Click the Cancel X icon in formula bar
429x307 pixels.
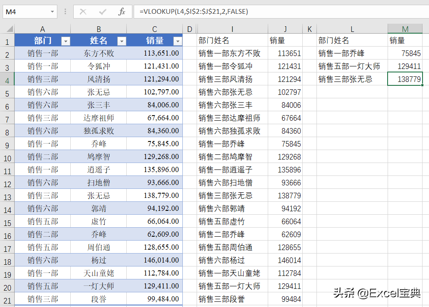tap(83, 12)
